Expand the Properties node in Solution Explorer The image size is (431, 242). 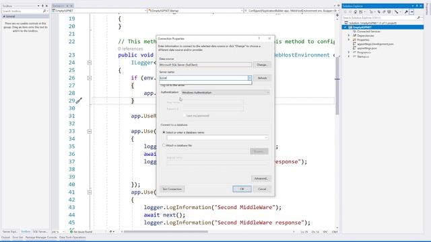click(349, 40)
